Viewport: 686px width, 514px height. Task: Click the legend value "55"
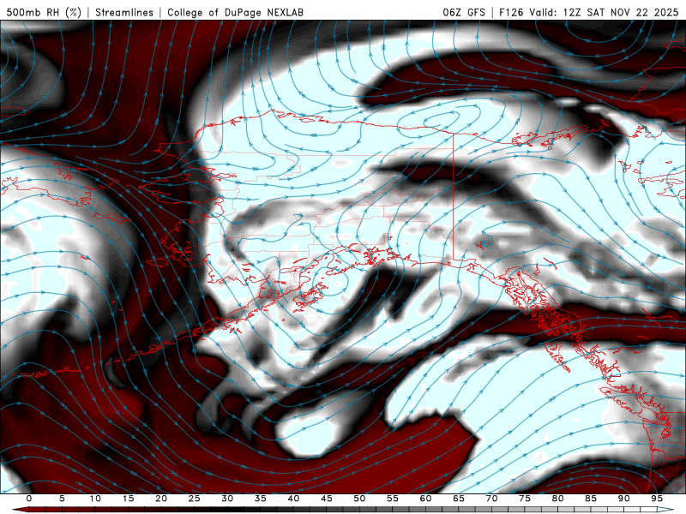point(393,499)
